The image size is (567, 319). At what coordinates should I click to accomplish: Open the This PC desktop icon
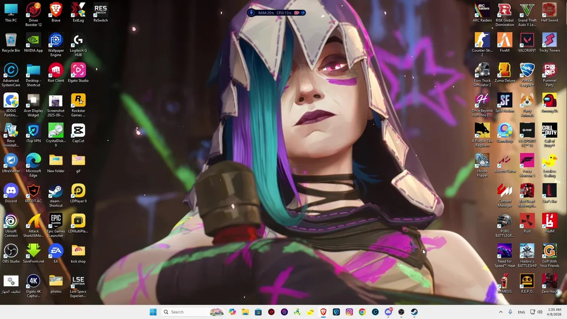[x=11, y=13]
